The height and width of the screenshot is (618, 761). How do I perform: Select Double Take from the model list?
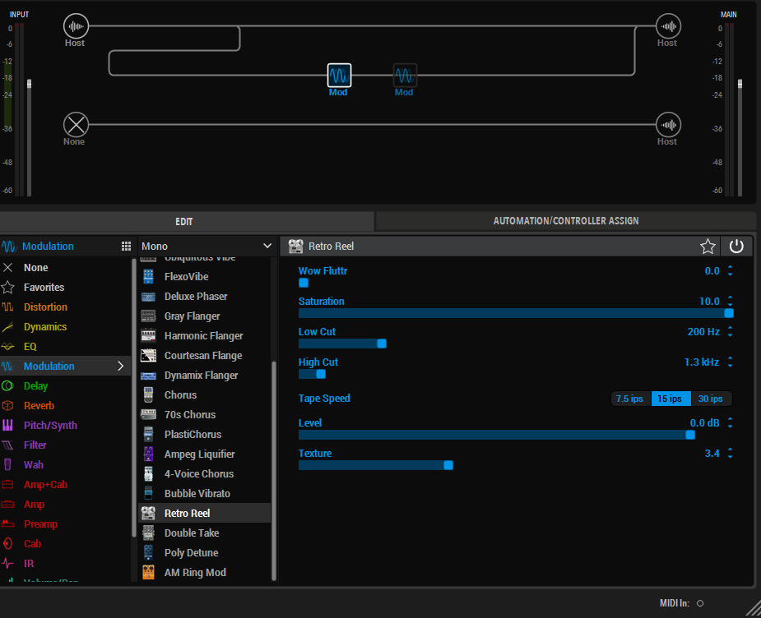(191, 533)
